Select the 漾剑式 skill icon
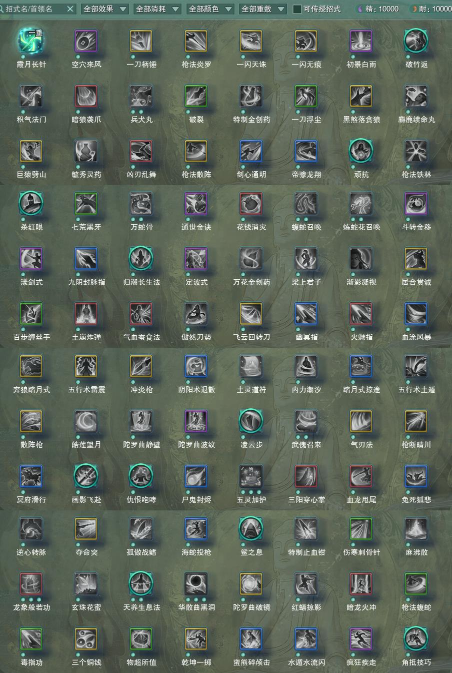 pos(31,259)
